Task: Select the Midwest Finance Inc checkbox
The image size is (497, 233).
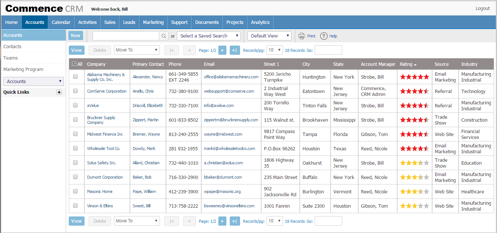Action: (75, 134)
